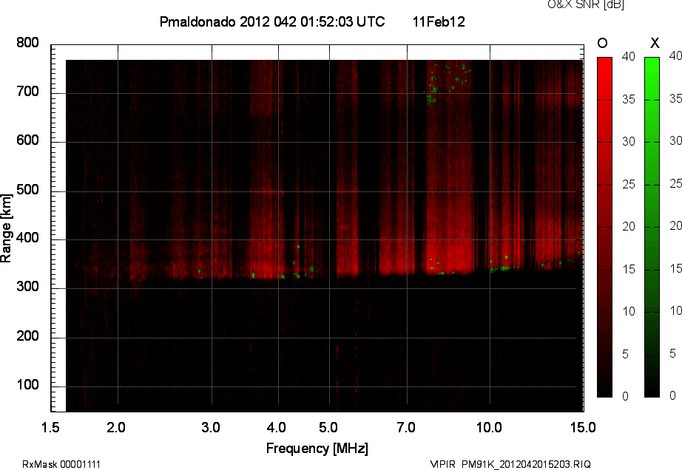Click the green echo cluster near 700 km

point(433,95)
